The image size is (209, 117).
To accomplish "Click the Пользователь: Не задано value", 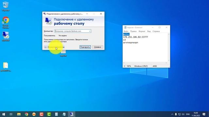I will (63, 36).
